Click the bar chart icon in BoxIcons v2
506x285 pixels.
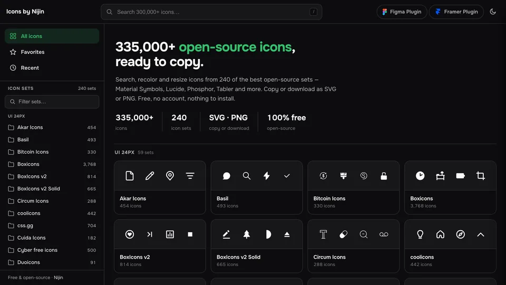[170, 234]
